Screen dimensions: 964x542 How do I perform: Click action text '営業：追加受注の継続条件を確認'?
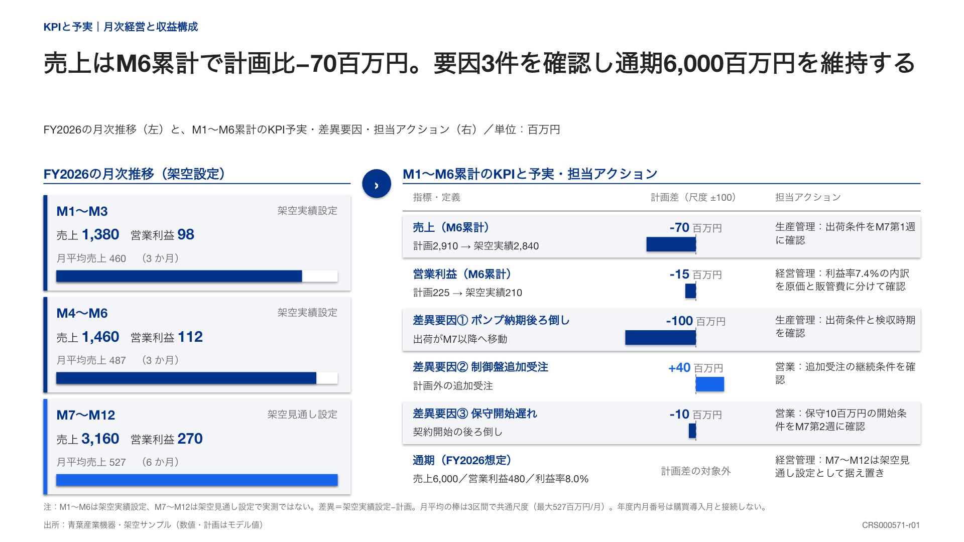(845, 373)
